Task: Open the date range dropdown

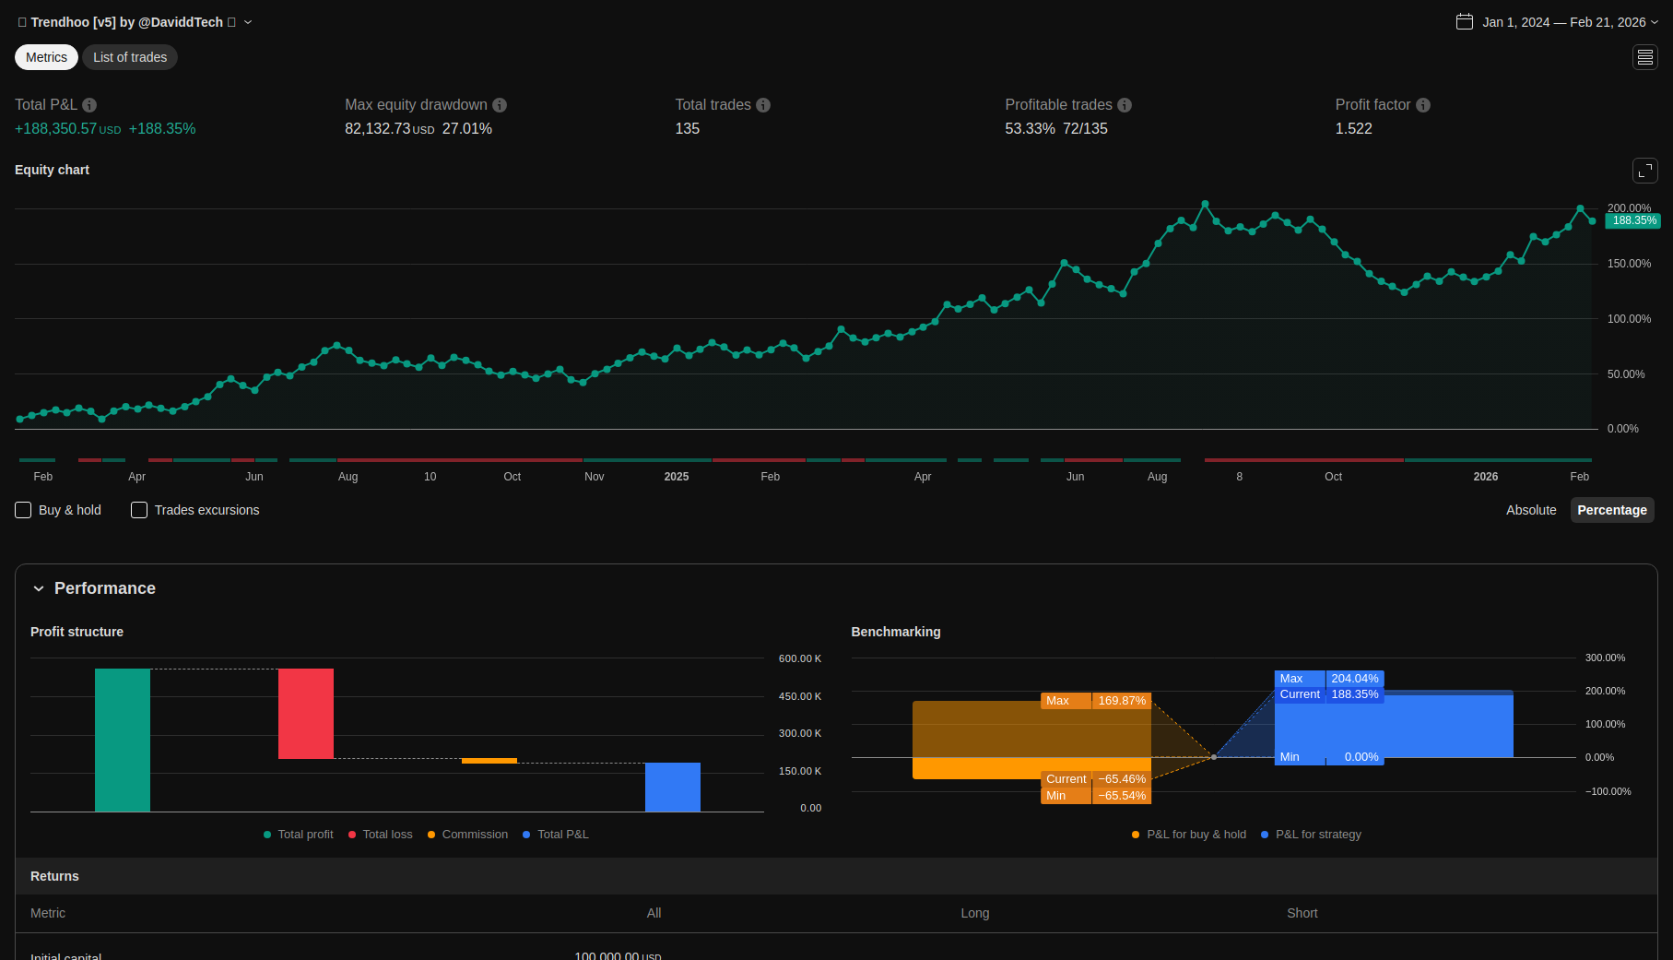Action: pos(1655,22)
